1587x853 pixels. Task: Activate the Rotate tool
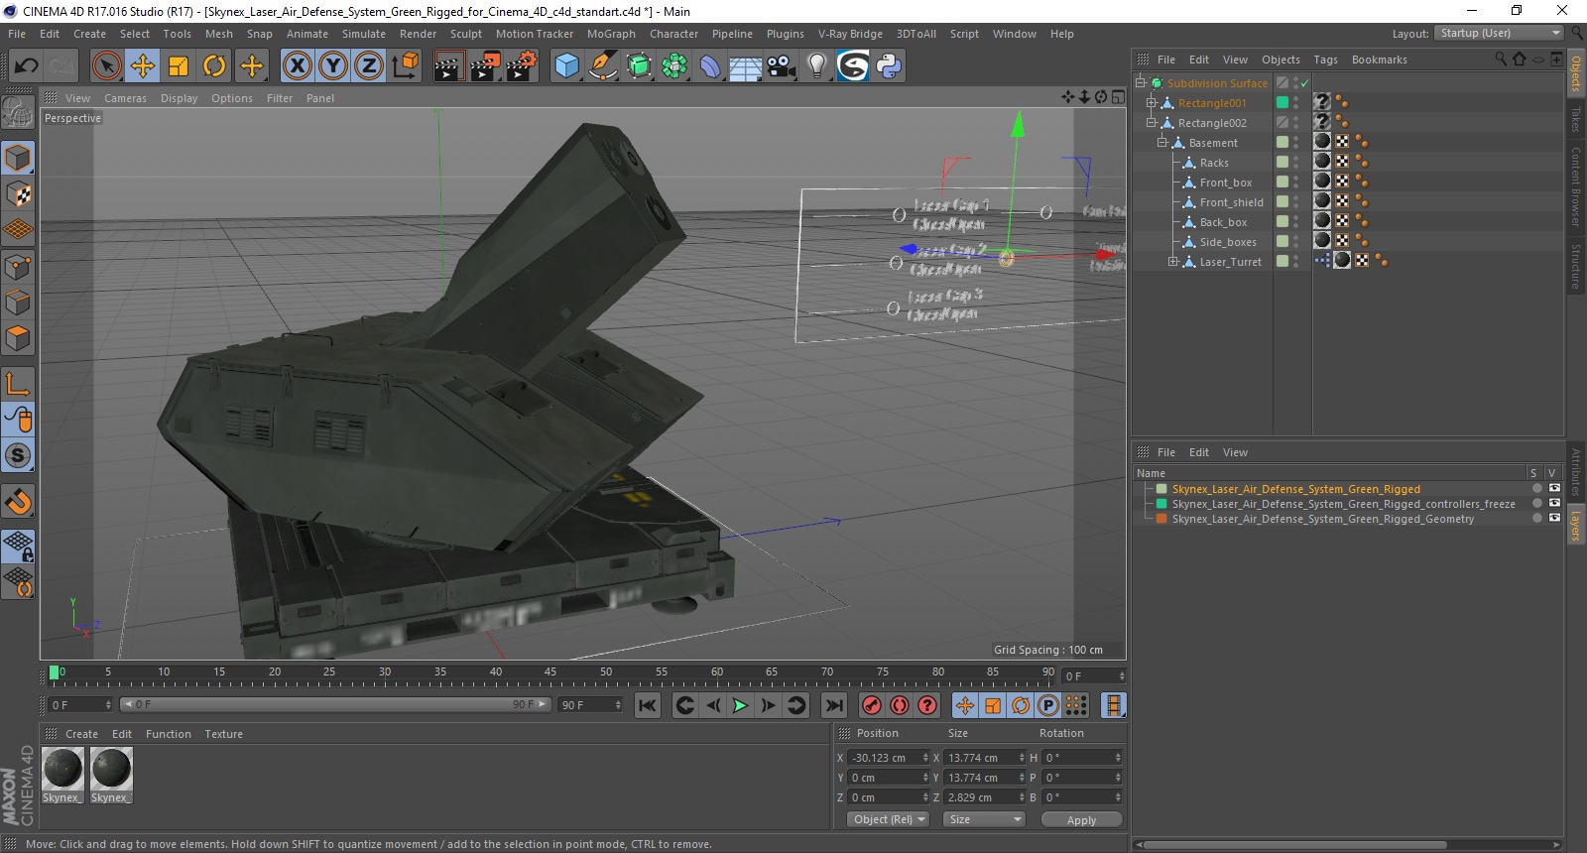[214, 66]
